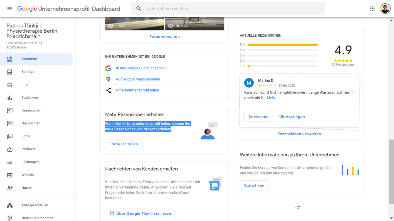
Task: Click Unternehmensprofil teilen link
Action: click(x=137, y=90)
